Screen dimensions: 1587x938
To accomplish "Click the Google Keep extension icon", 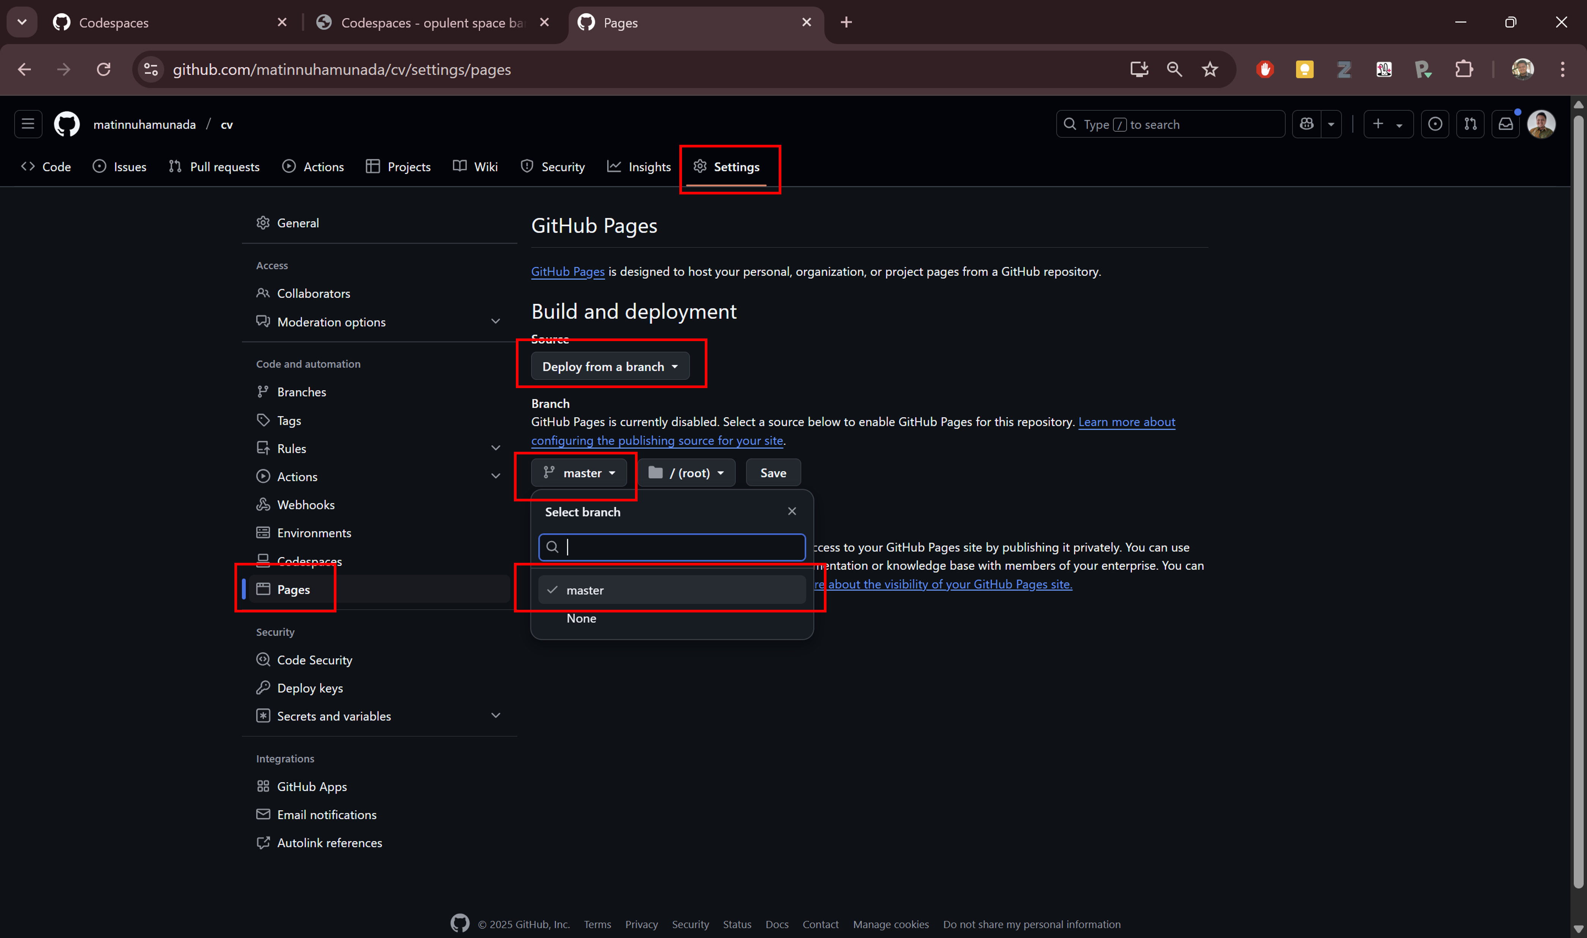I will coord(1304,69).
